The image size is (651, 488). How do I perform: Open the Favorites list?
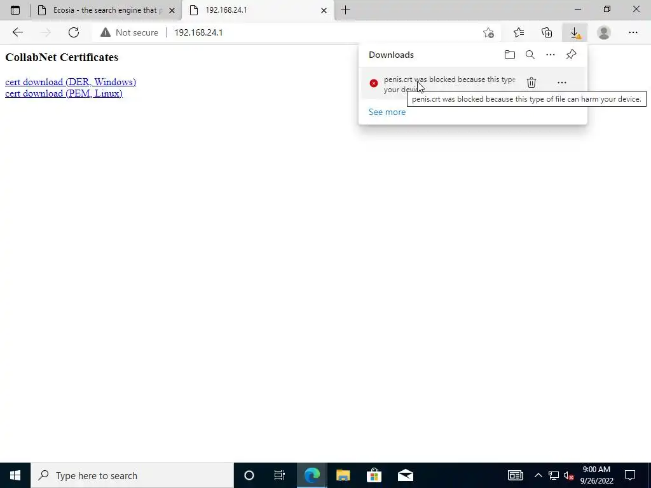point(519,32)
